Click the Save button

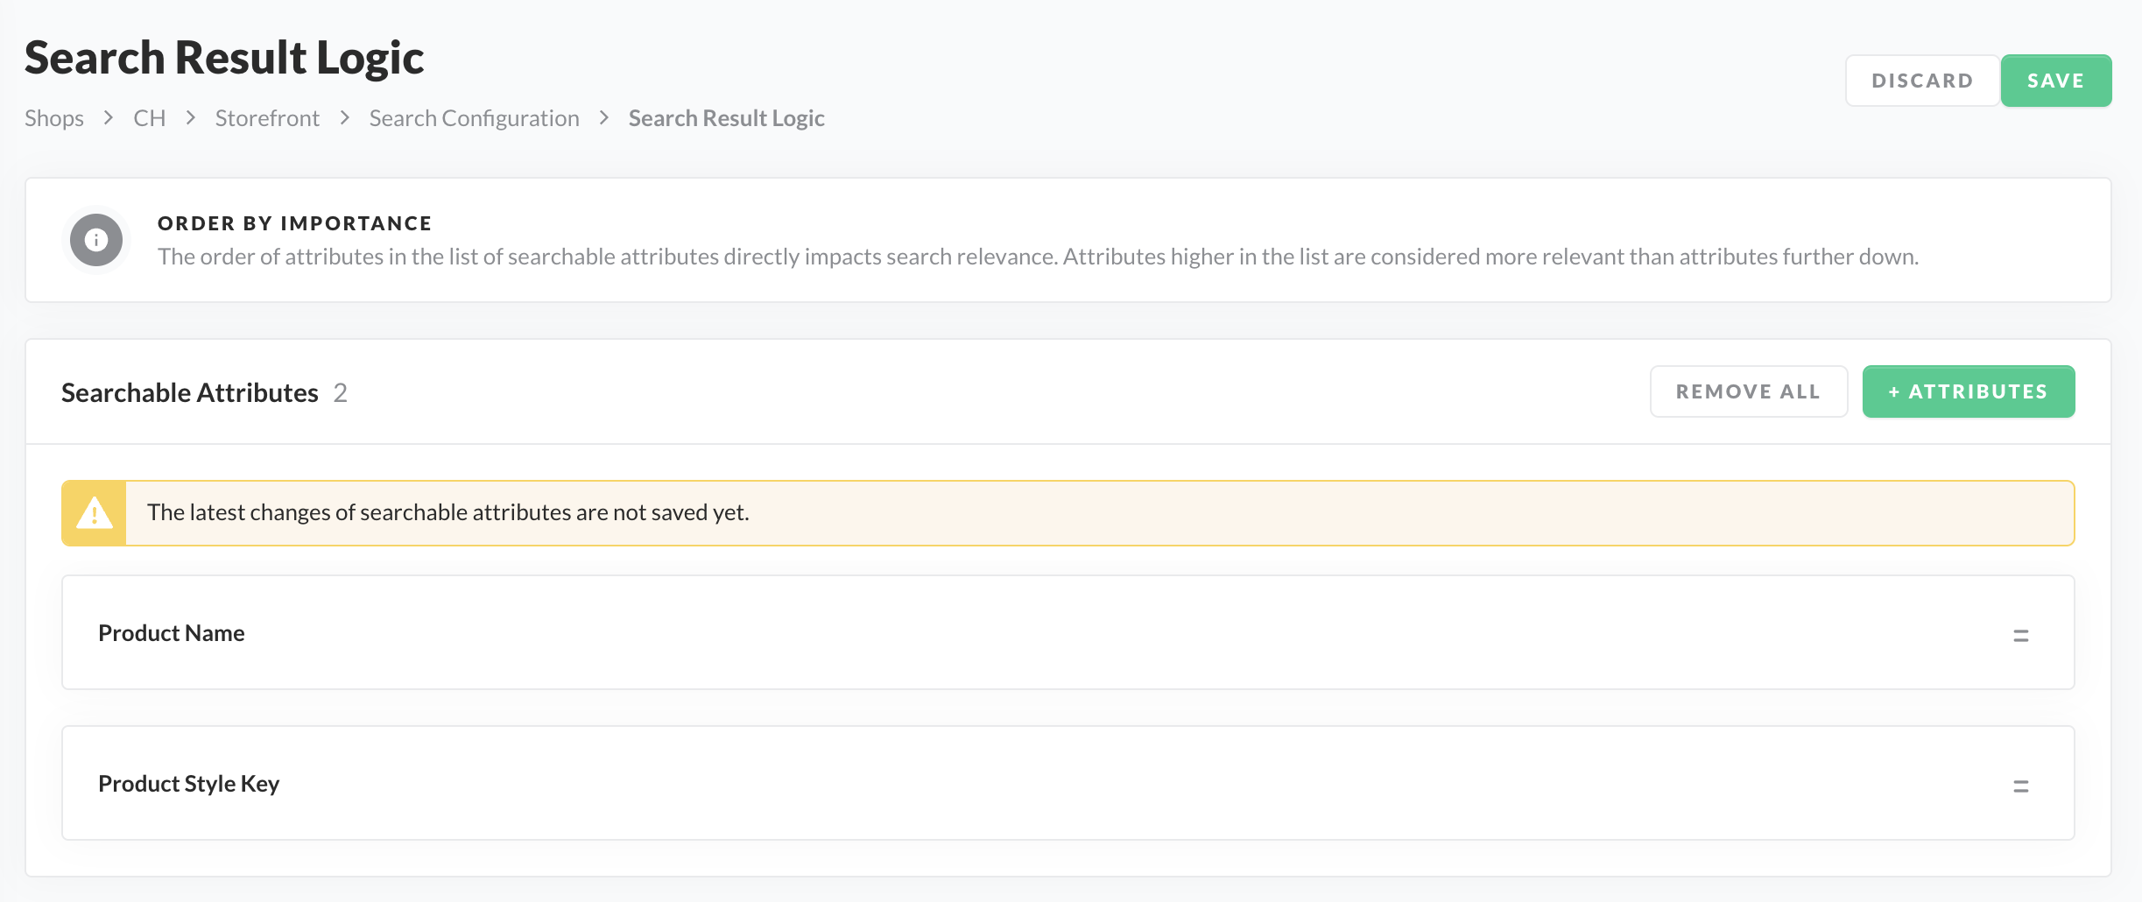pos(2055,81)
